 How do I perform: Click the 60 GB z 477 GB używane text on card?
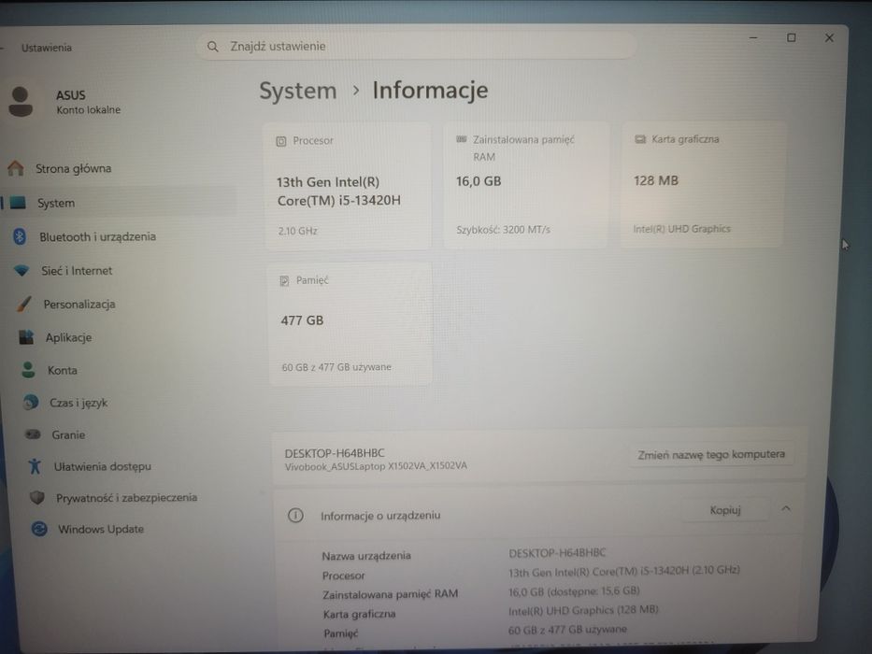click(x=336, y=367)
